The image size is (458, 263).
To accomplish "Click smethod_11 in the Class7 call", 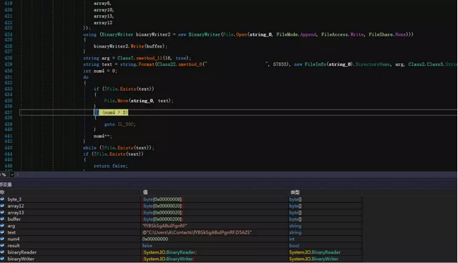I will click(x=150, y=58).
